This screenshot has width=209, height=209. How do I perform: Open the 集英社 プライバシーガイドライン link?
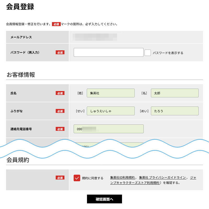pyautogui.click(x=162, y=178)
